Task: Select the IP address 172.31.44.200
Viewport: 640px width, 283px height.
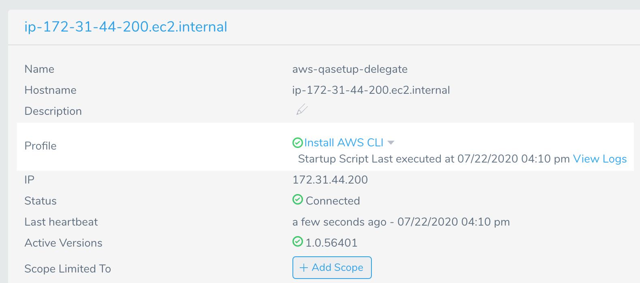Action: [330, 180]
